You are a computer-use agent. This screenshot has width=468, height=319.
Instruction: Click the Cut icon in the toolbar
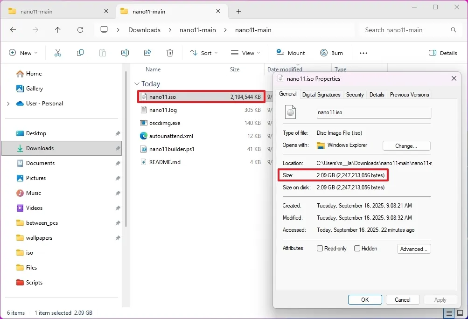pyautogui.click(x=57, y=52)
